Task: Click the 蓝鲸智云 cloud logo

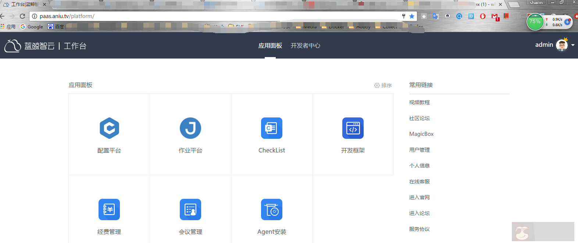Action: (13, 46)
